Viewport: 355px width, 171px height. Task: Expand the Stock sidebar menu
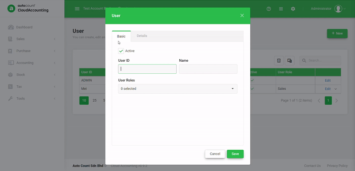pos(32,75)
